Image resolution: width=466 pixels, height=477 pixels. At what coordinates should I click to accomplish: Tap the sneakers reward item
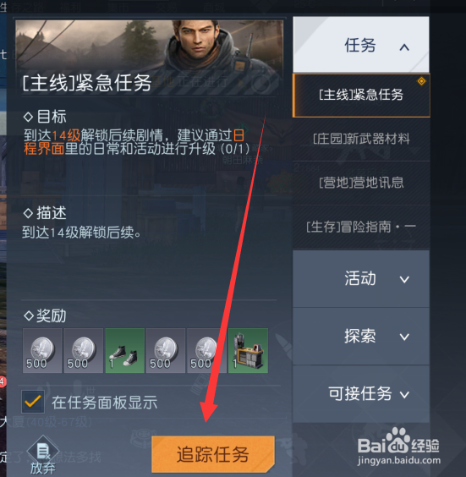coord(124,350)
